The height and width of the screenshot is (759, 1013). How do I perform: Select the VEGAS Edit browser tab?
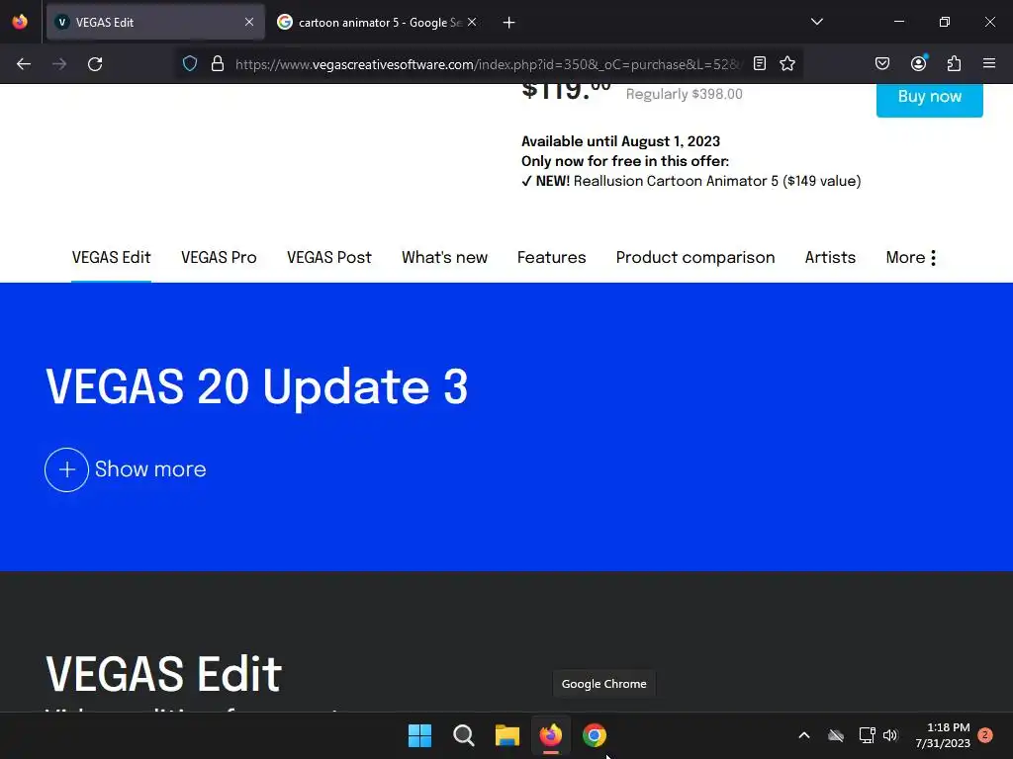click(155, 22)
